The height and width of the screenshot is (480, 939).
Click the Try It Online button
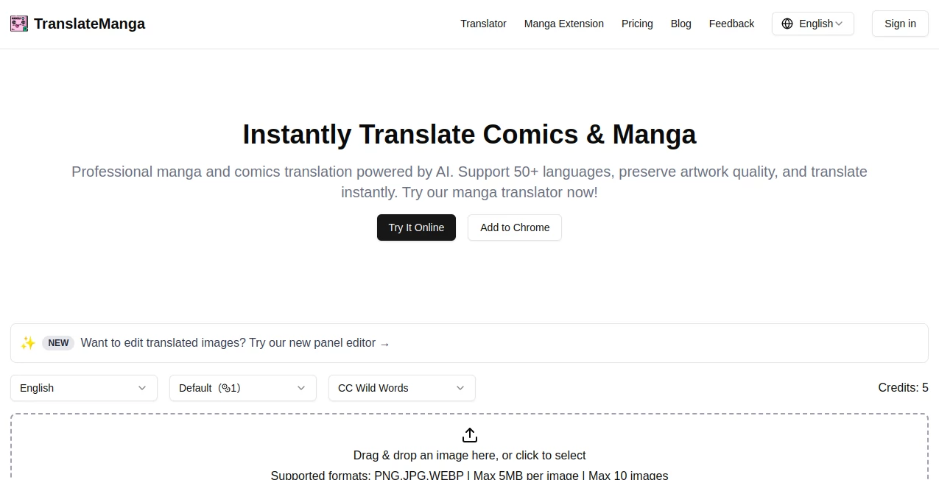point(416,227)
